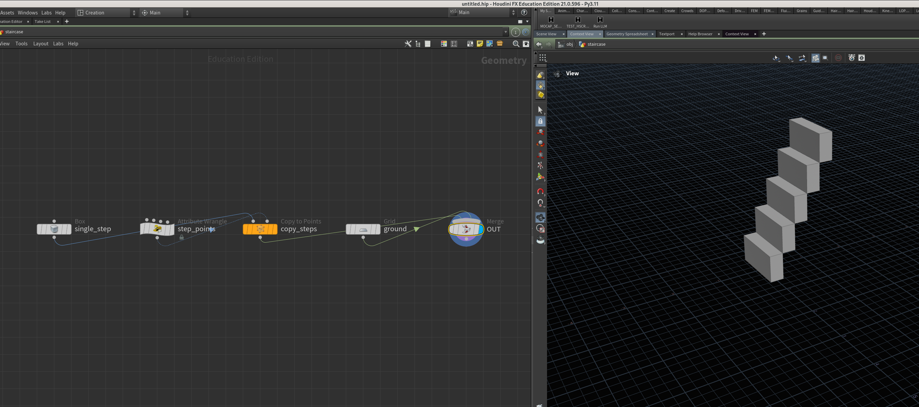Screen dimensions: 919x407
Task: Select the step_points Attribute Wrangle node
Action: (157, 229)
